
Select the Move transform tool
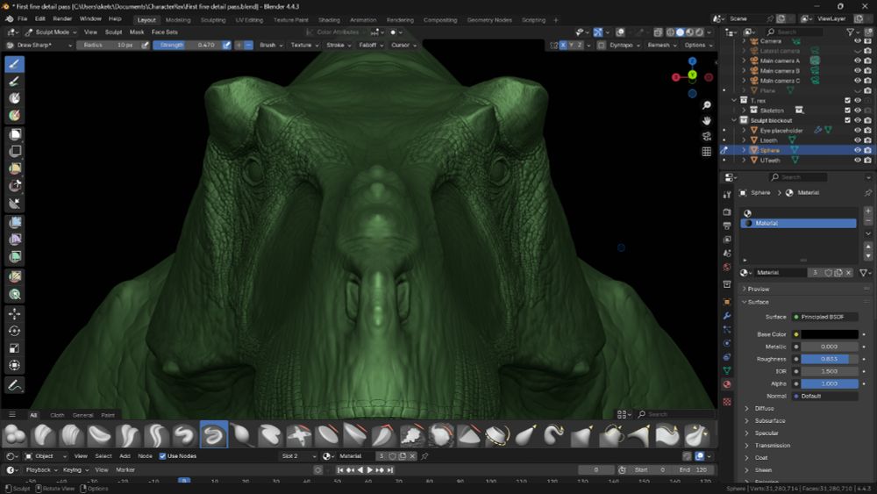15,314
